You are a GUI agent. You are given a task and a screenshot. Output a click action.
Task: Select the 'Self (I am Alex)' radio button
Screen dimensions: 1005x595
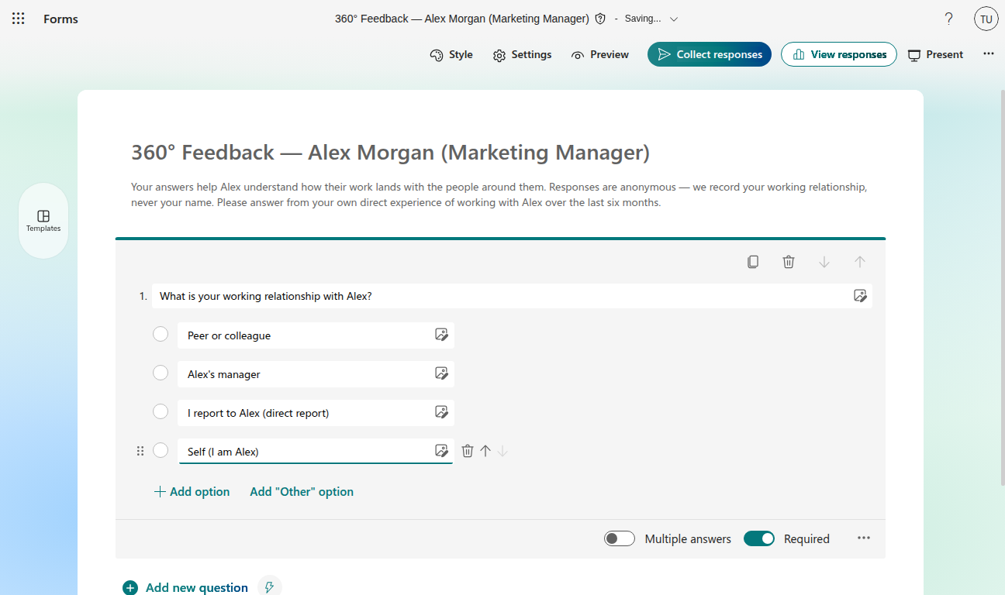[161, 450]
